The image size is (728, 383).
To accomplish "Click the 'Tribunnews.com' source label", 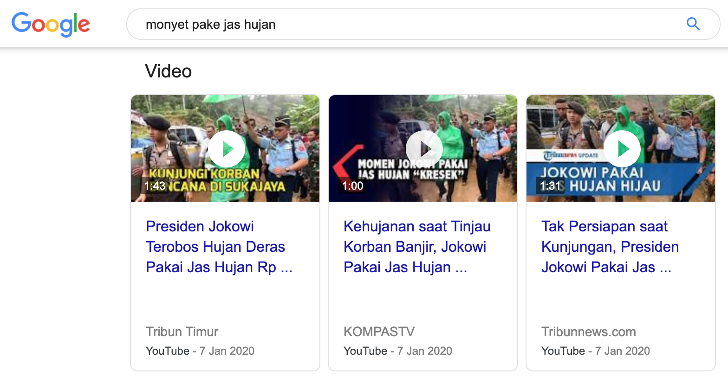I will point(589,332).
